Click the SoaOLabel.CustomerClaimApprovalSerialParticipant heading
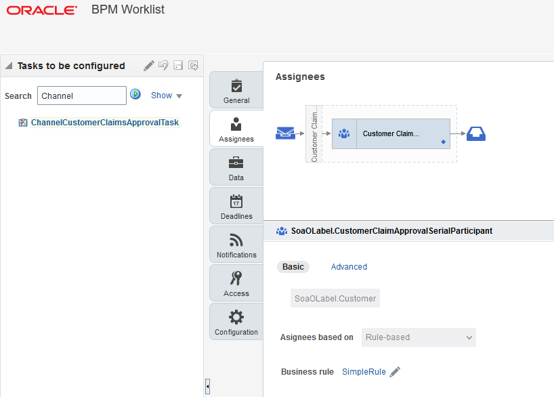 pyautogui.click(x=391, y=231)
